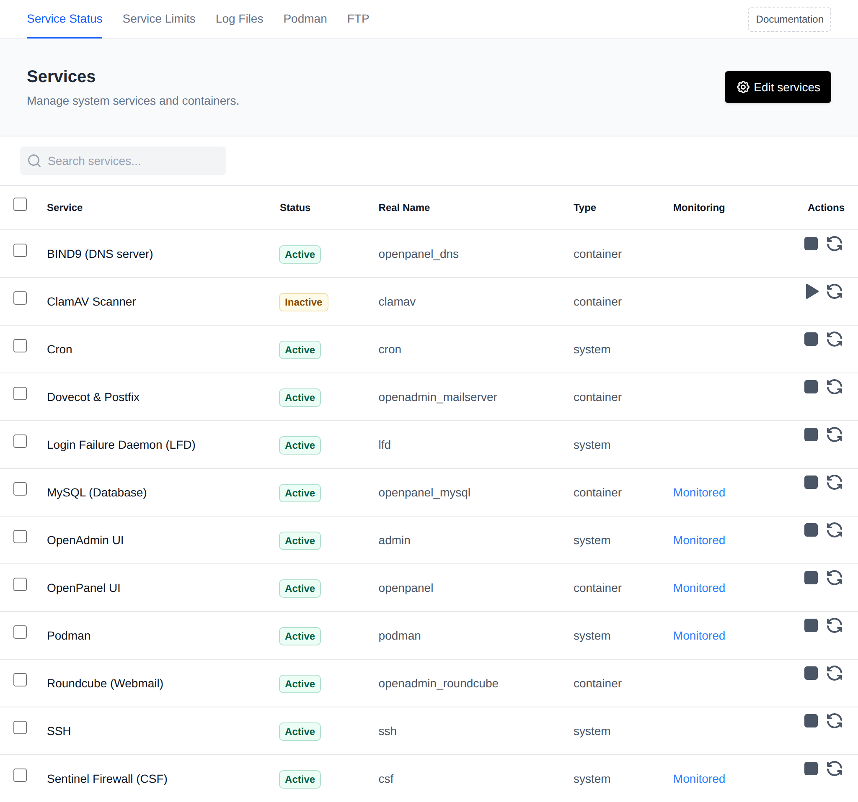This screenshot has width=858, height=802.
Task: Start the ClamAV Scanner service
Action: point(812,291)
